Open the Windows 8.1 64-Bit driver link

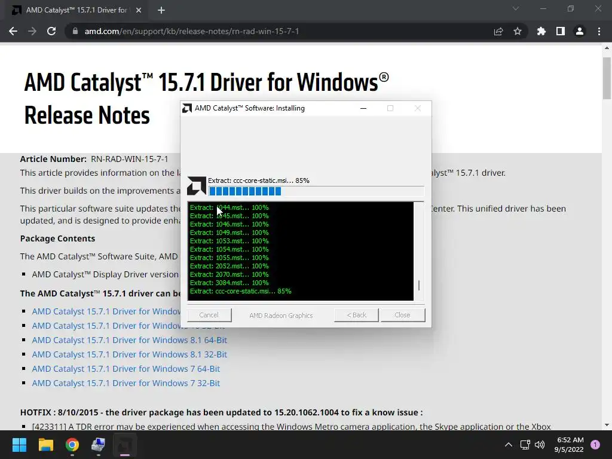[x=130, y=340]
